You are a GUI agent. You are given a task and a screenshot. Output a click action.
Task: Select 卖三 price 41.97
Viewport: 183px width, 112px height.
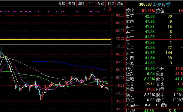(150, 26)
